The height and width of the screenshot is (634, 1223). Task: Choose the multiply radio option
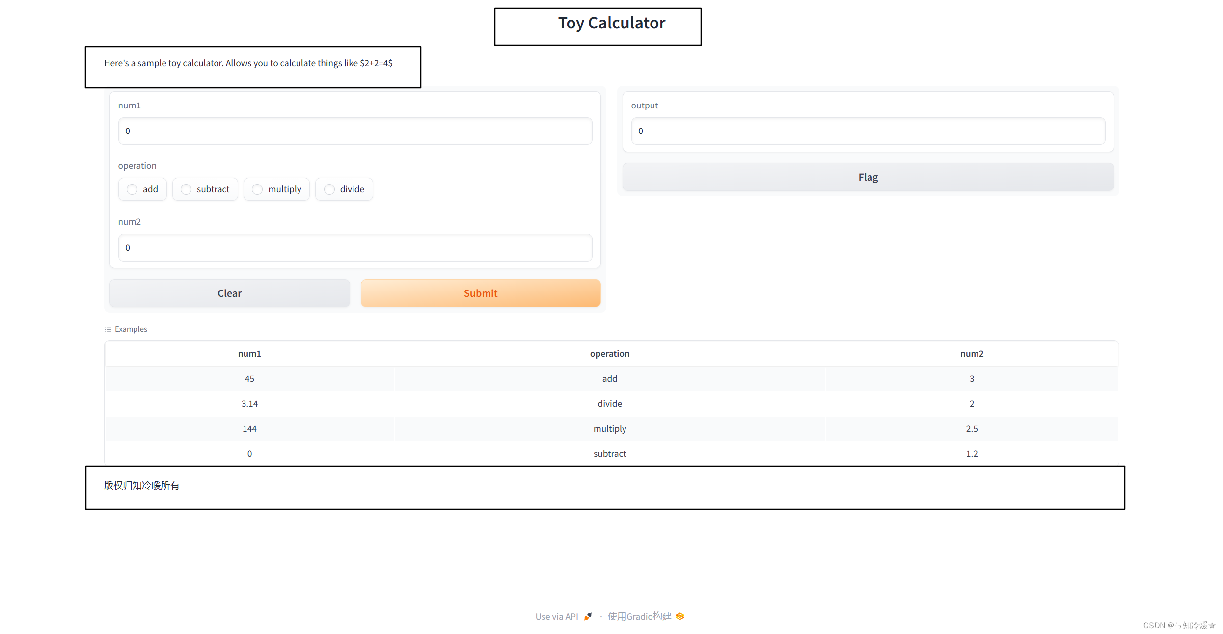257,189
